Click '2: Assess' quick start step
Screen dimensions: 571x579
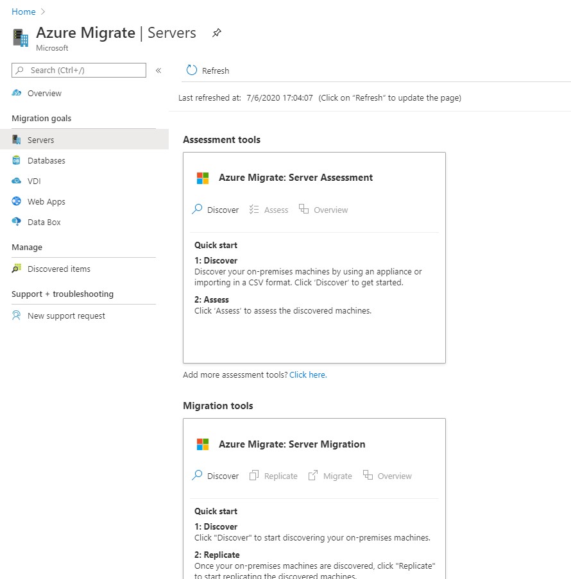pos(212,300)
